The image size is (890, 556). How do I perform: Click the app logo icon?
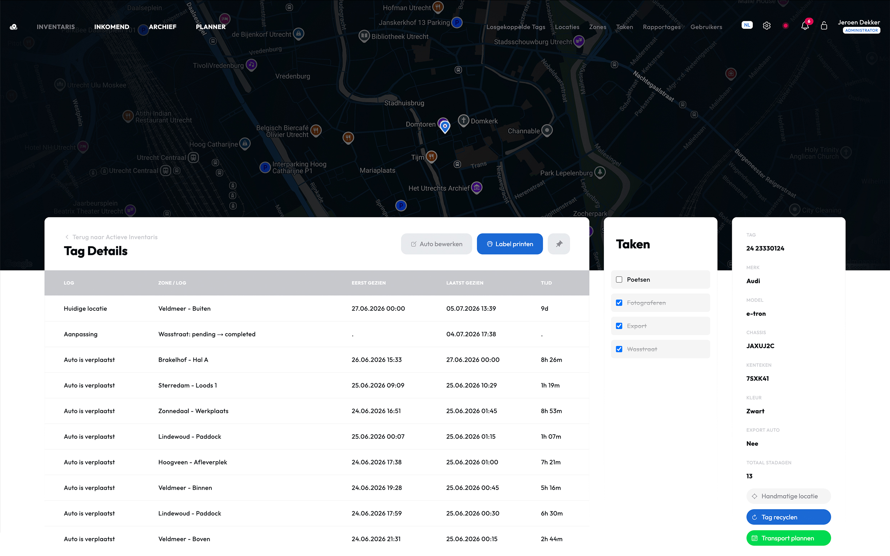point(14,27)
